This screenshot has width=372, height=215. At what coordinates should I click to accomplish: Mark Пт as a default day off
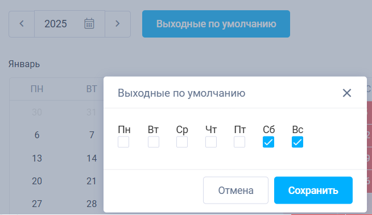239,142
